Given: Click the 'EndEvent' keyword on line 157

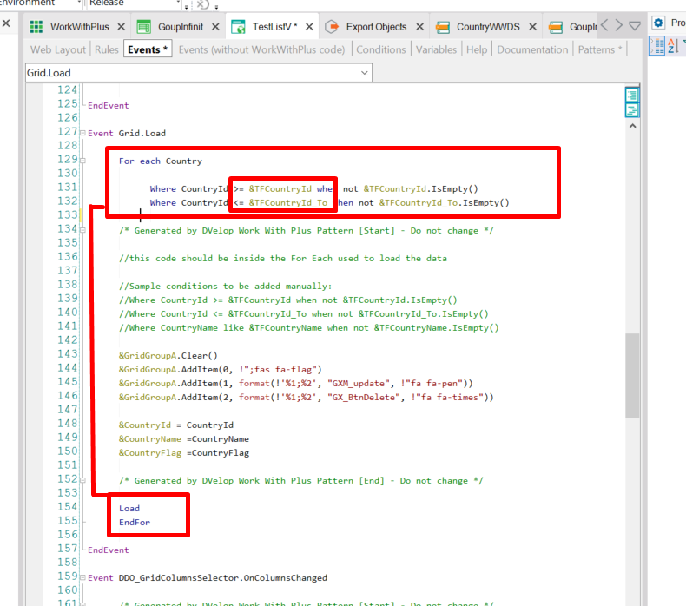Looking at the screenshot, I should click(108, 550).
